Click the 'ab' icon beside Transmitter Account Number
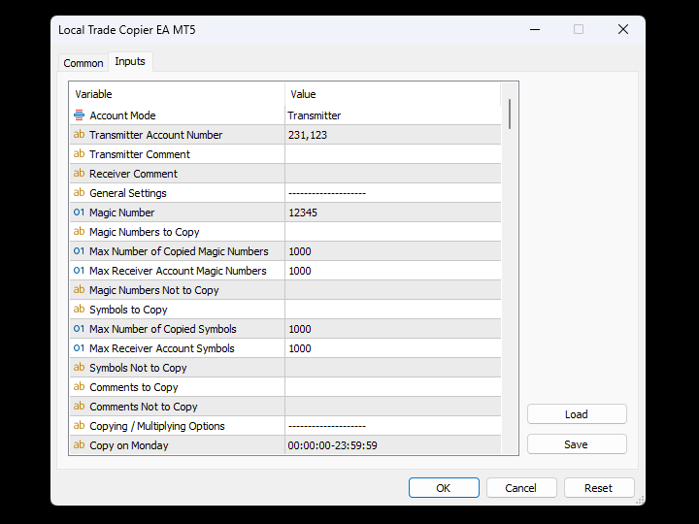This screenshot has height=524, width=699. [79, 135]
